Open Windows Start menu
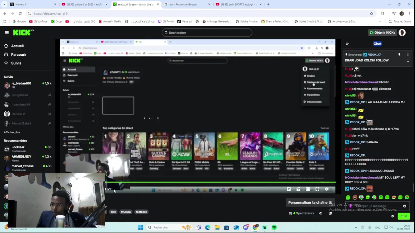415x233 pixels. pos(140,227)
